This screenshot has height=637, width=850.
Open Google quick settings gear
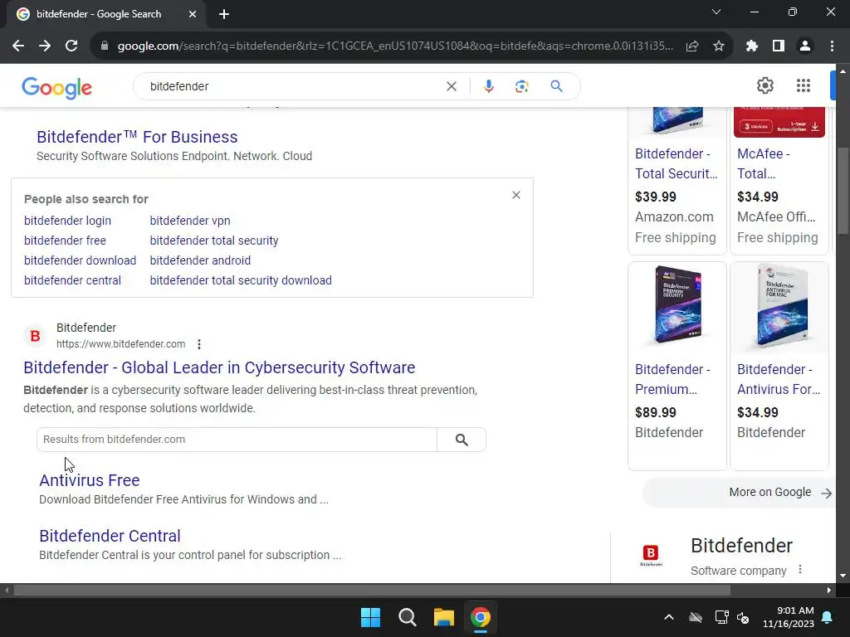(765, 85)
